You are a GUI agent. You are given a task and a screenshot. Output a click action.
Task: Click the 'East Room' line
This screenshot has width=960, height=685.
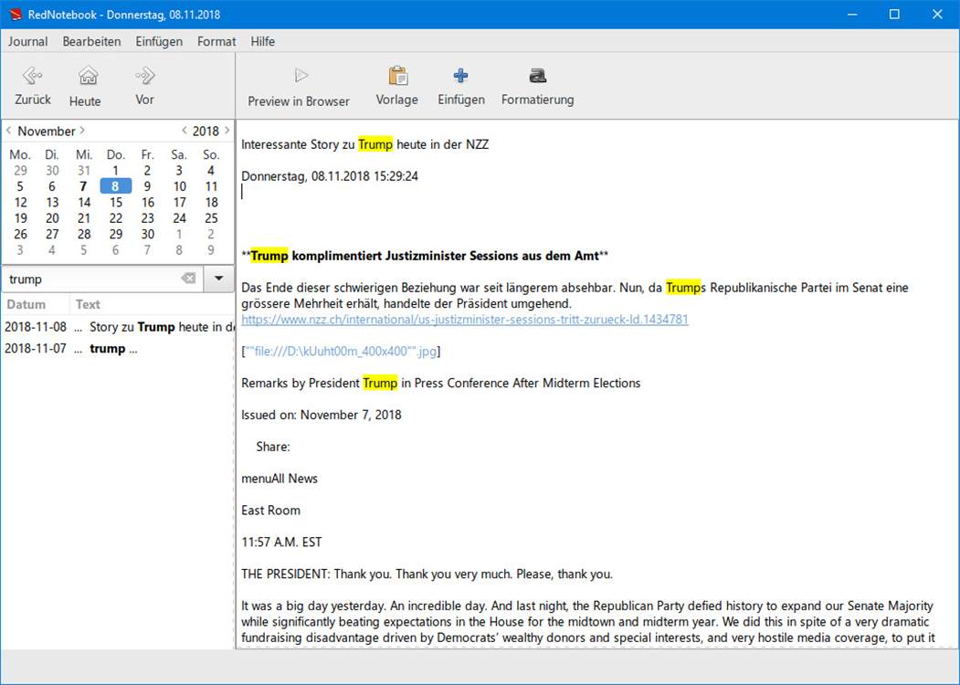pos(270,510)
